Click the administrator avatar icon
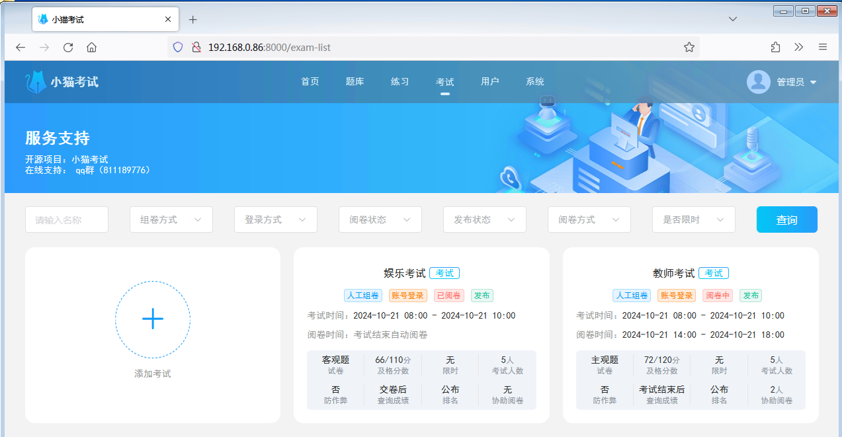This screenshot has height=437, width=842. coord(758,82)
